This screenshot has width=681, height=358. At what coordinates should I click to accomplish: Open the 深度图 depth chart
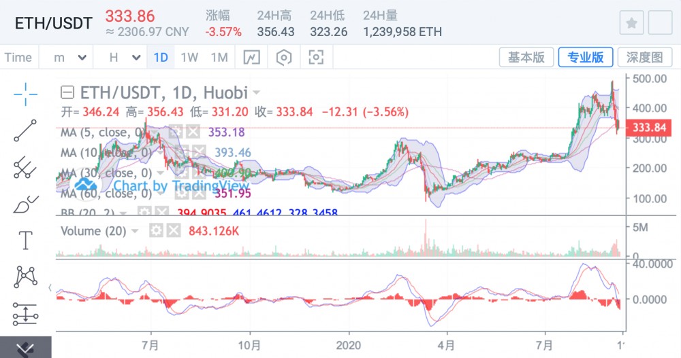[644, 58]
